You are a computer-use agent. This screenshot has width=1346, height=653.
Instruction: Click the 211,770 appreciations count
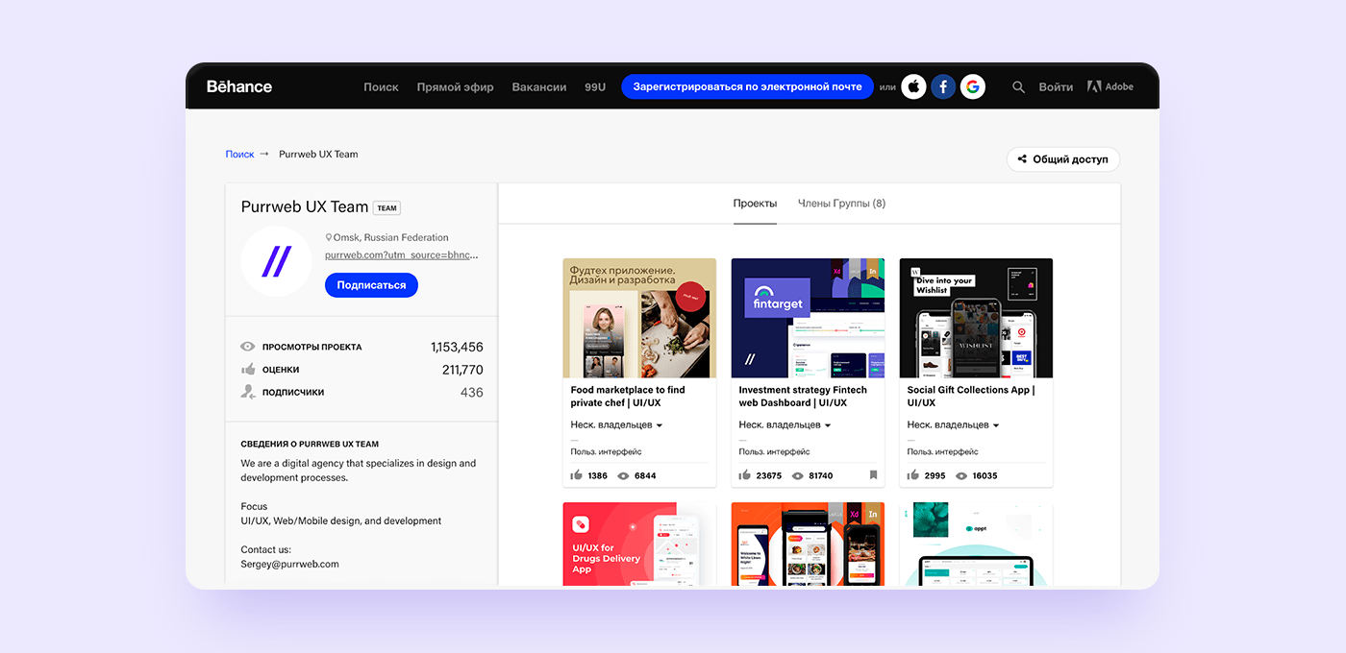(462, 370)
